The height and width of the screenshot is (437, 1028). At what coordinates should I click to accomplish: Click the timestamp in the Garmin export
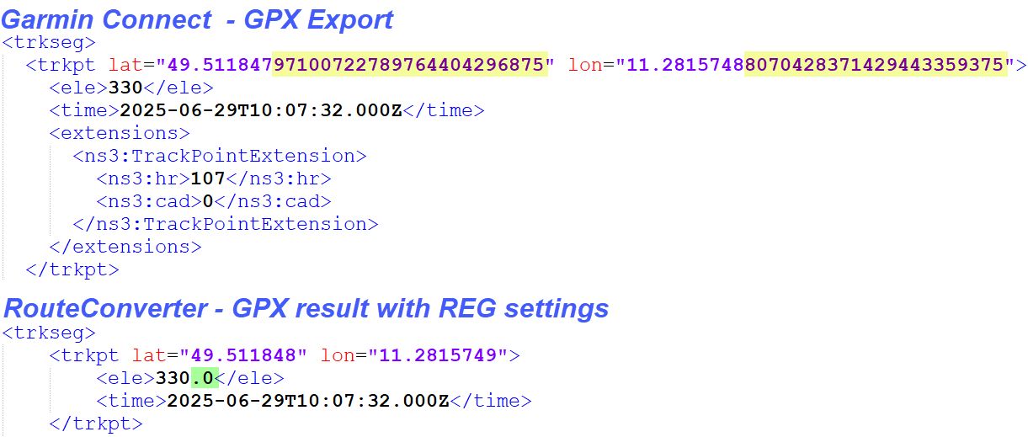pyautogui.click(x=261, y=110)
